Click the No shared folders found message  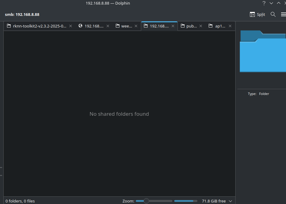point(119,114)
